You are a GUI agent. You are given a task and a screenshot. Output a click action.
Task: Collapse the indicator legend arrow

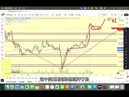pos(6,24)
